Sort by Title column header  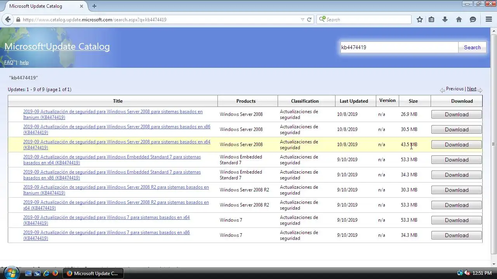click(x=118, y=101)
